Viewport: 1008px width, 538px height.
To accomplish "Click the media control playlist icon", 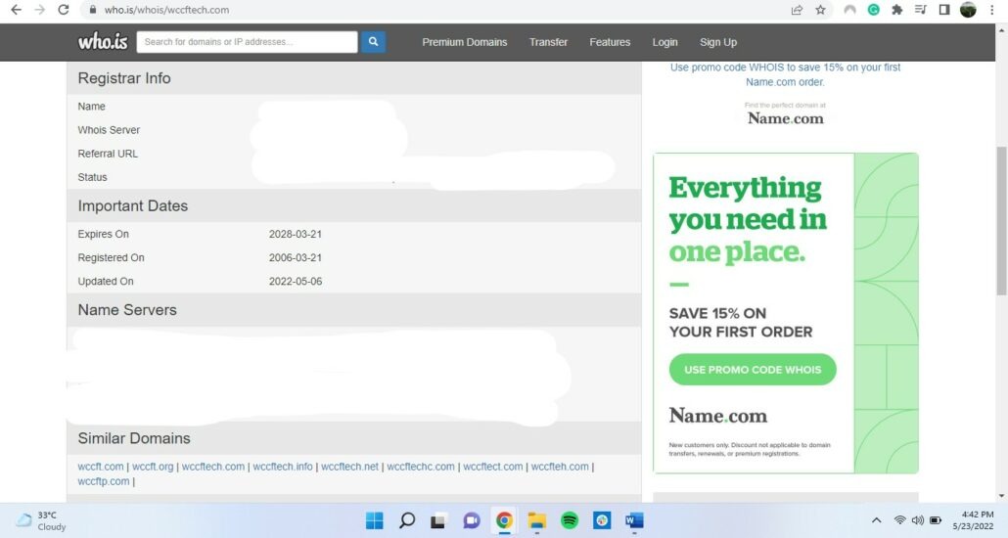I will tap(921, 10).
